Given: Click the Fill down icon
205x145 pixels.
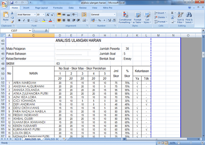Looking at the screenshot, I should (172, 17).
